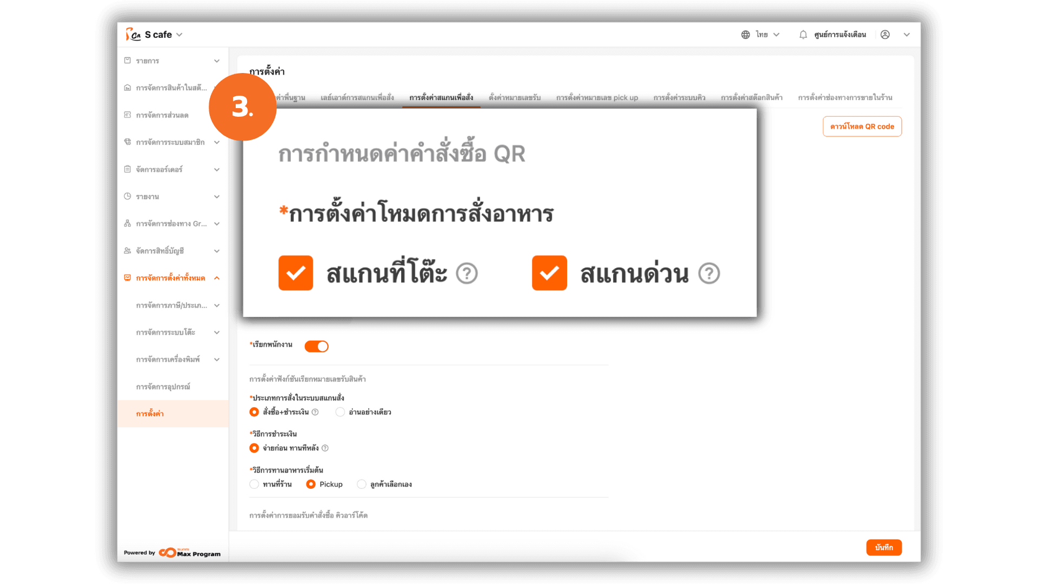Image resolution: width=1038 pixels, height=584 pixels.
Task: Click the help icon next to สแกนด่วน
Action: pyautogui.click(x=709, y=273)
